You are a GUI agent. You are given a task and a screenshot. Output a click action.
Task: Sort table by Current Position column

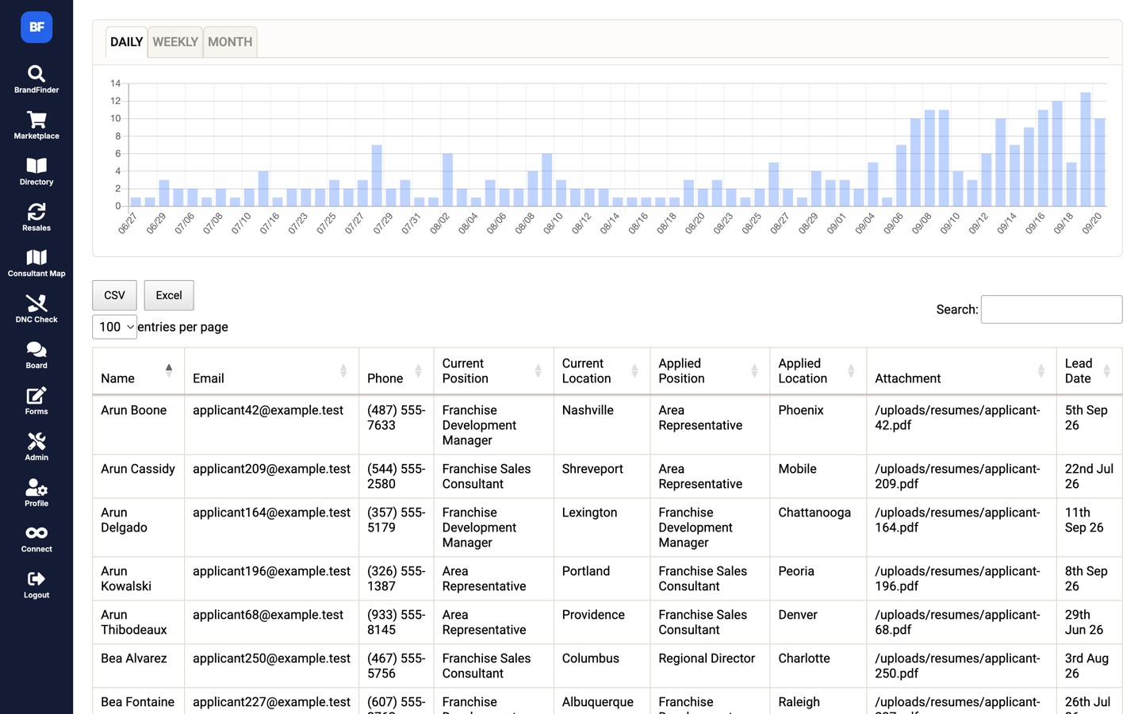(493, 371)
